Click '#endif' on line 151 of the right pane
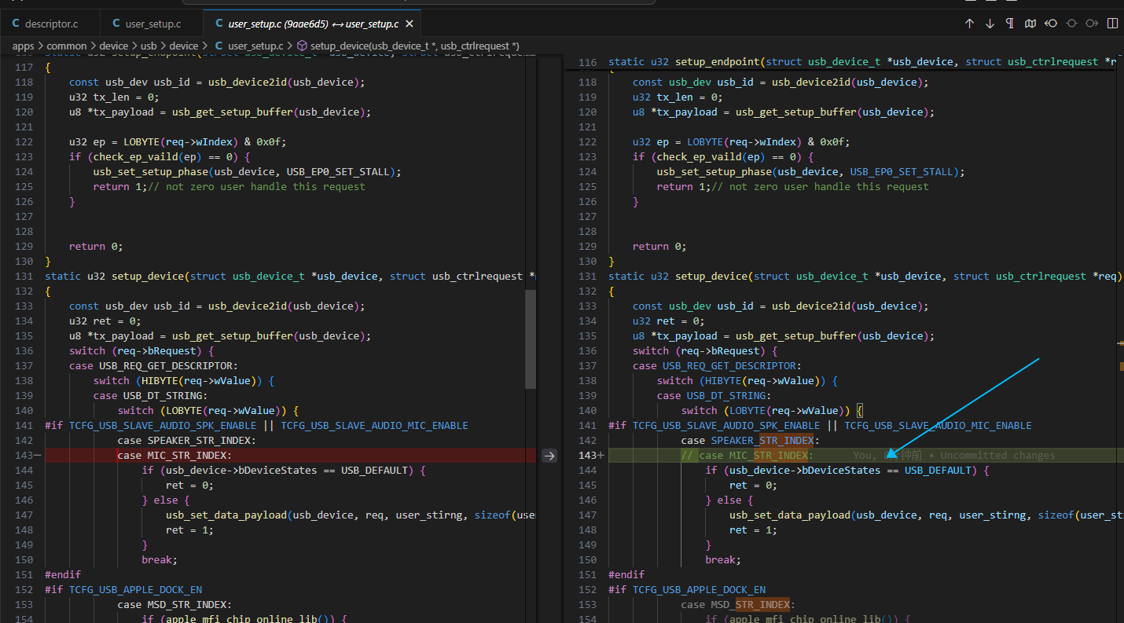The image size is (1124, 623). click(626, 575)
